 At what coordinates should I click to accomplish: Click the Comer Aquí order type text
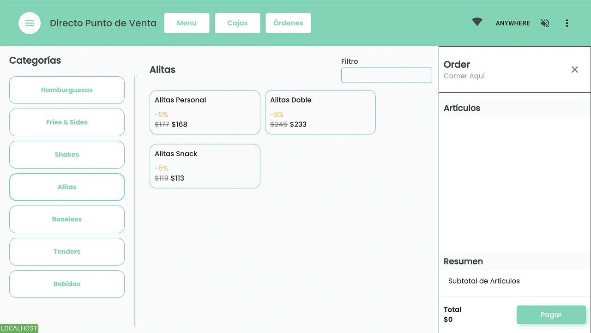click(x=464, y=76)
